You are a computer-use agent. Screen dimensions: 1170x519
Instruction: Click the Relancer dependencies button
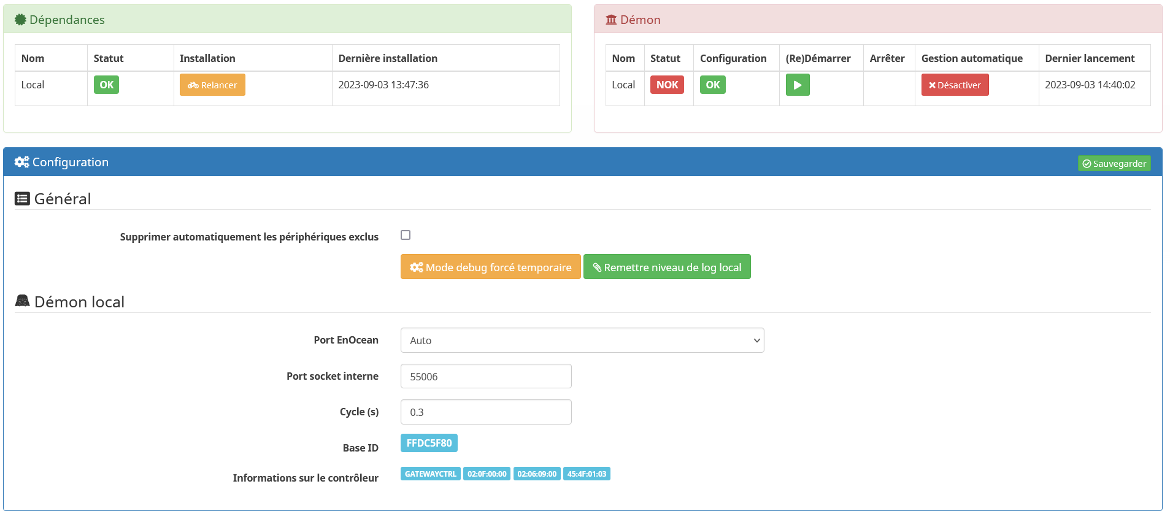pos(212,85)
